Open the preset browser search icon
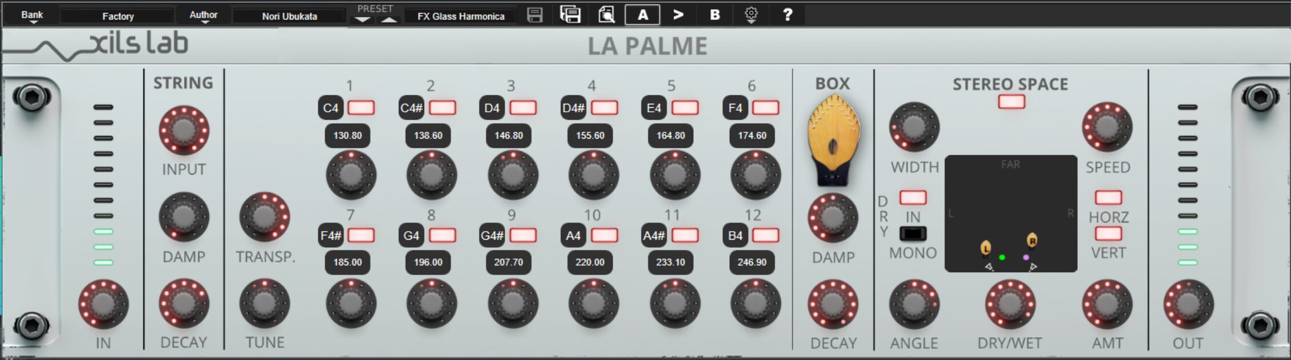 (x=606, y=15)
